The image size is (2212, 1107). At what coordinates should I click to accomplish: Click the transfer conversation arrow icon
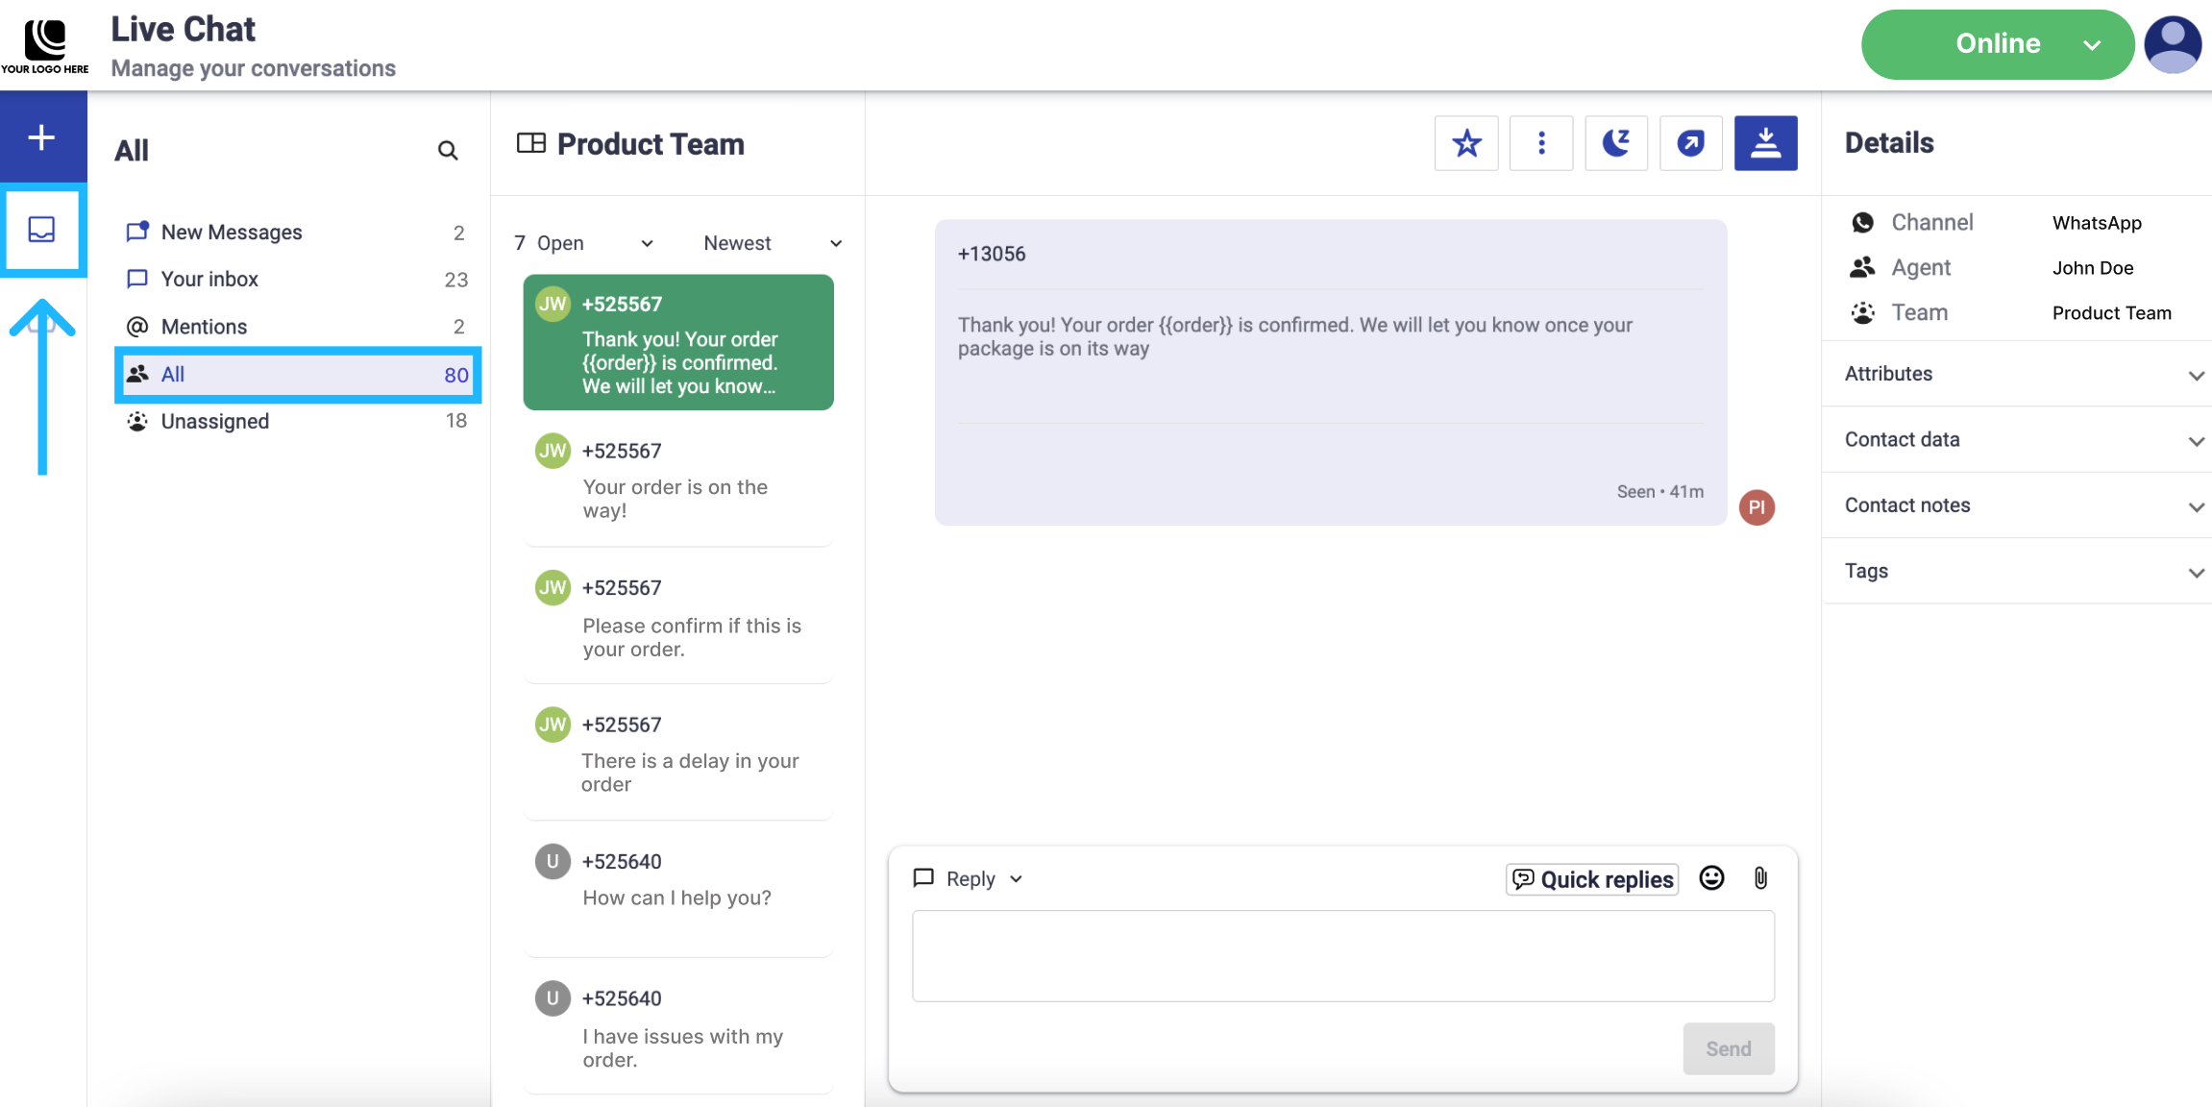[x=1690, y=143]
